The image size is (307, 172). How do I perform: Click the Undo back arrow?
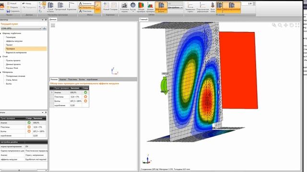tap(24, 3)
